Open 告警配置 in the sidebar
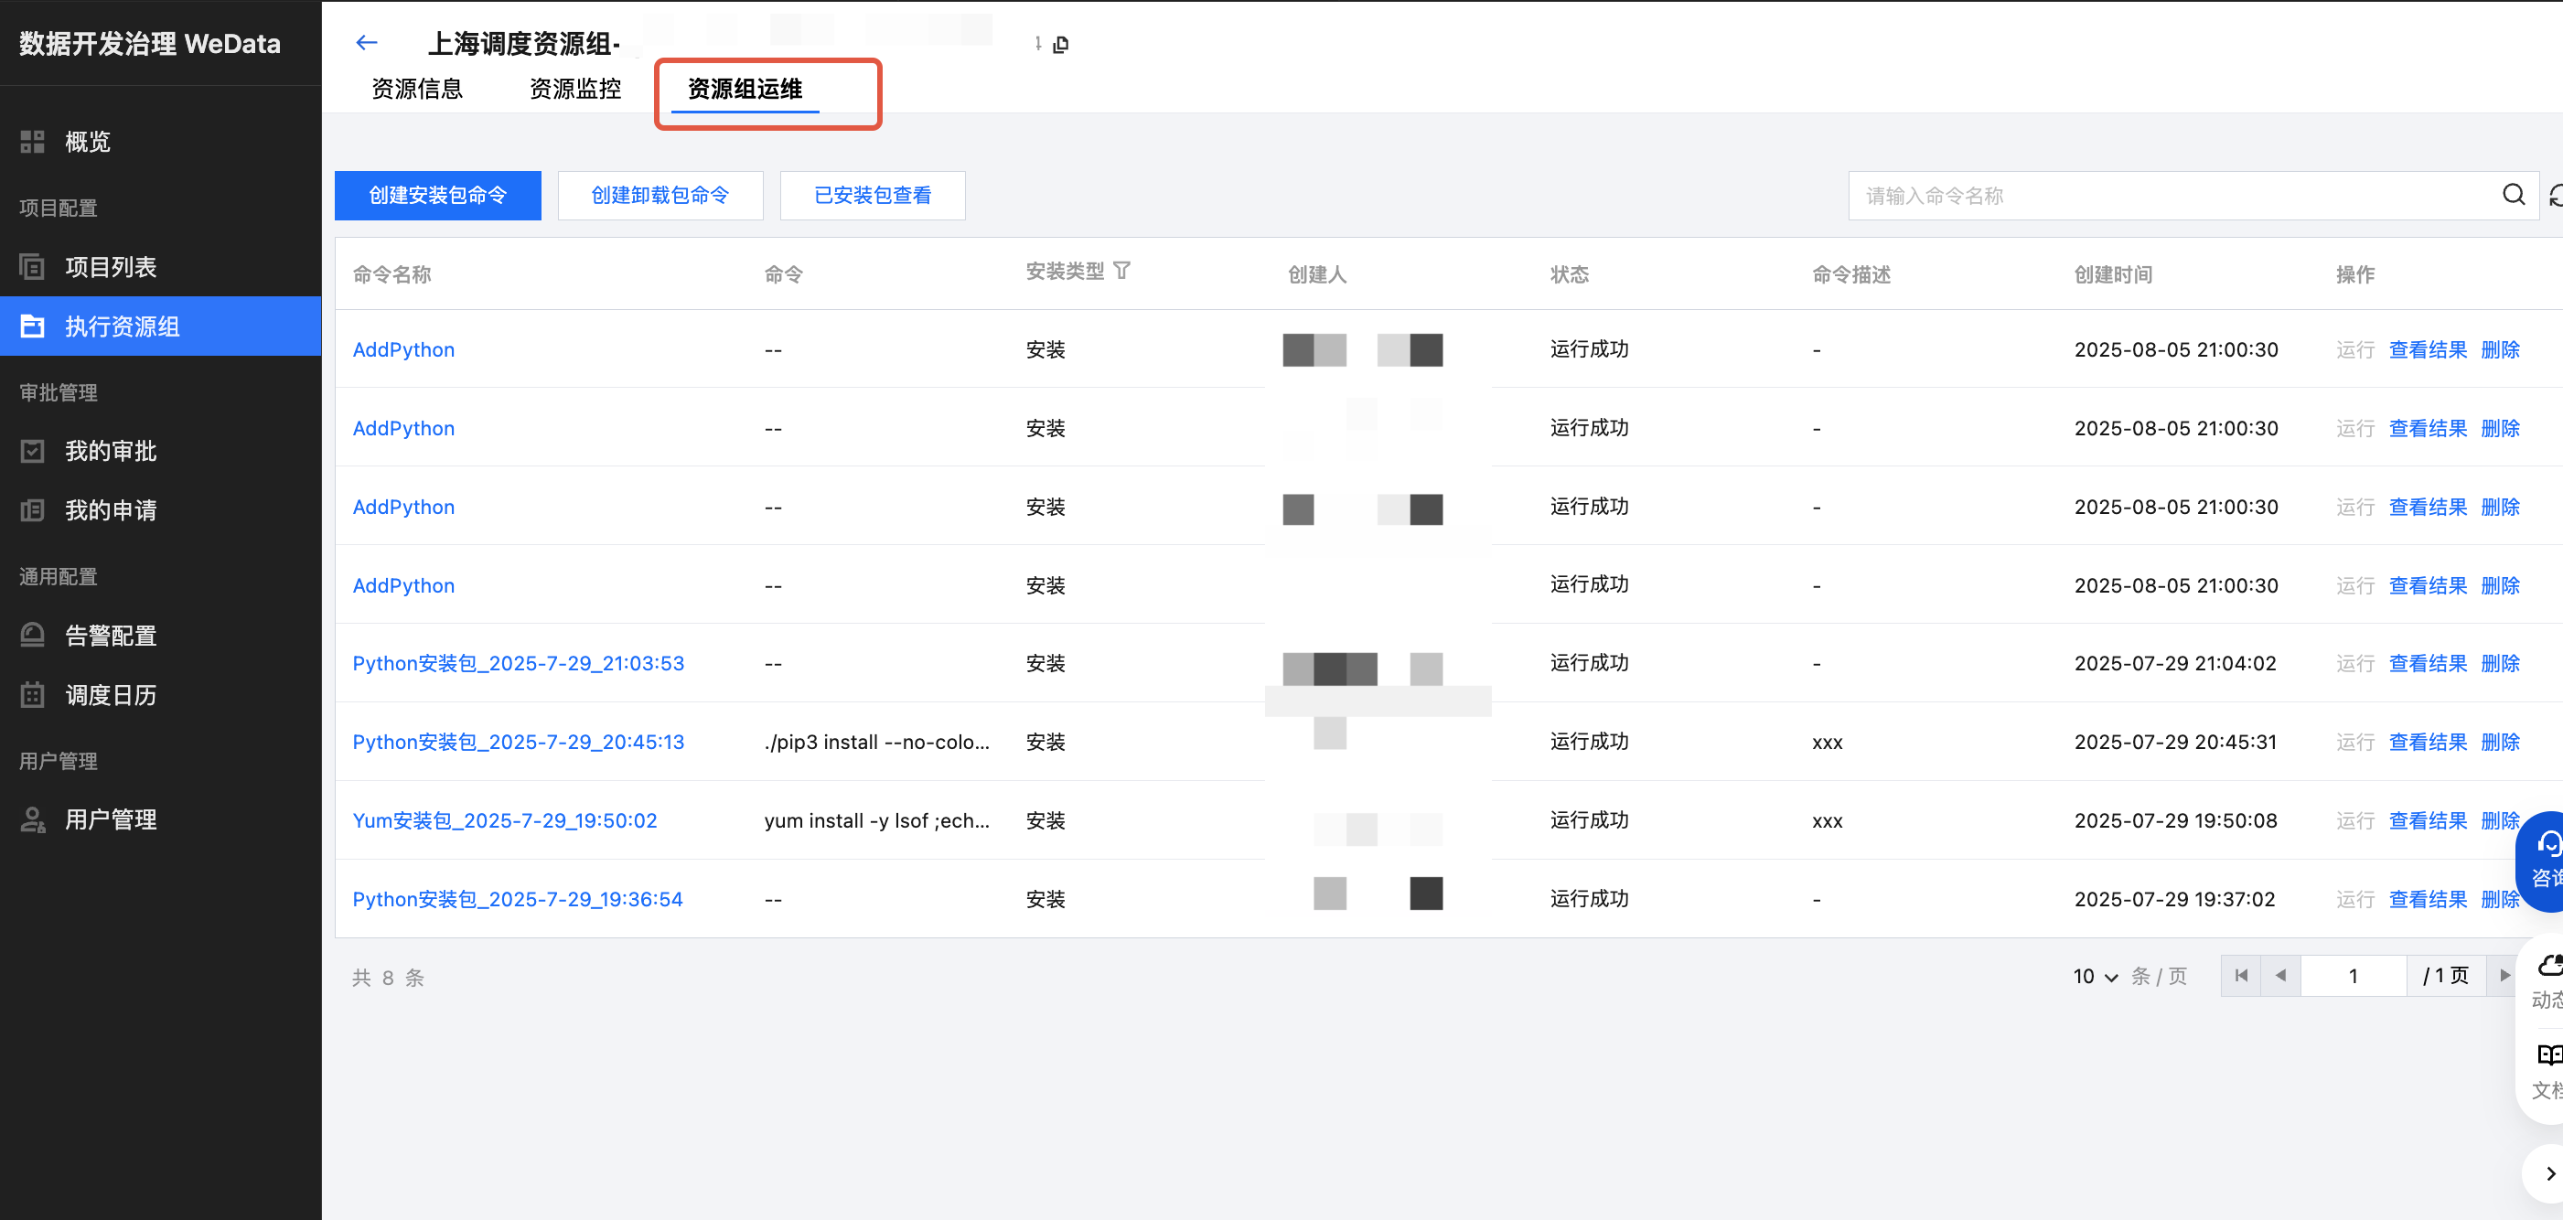Image resolution: width=2563 pixels, height=1220 pixels. tap(111, 635)
